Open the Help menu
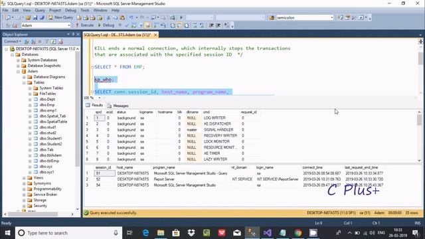Image resolution: width=425 pixels, height=239 pixels. click(x=116, y=11)
